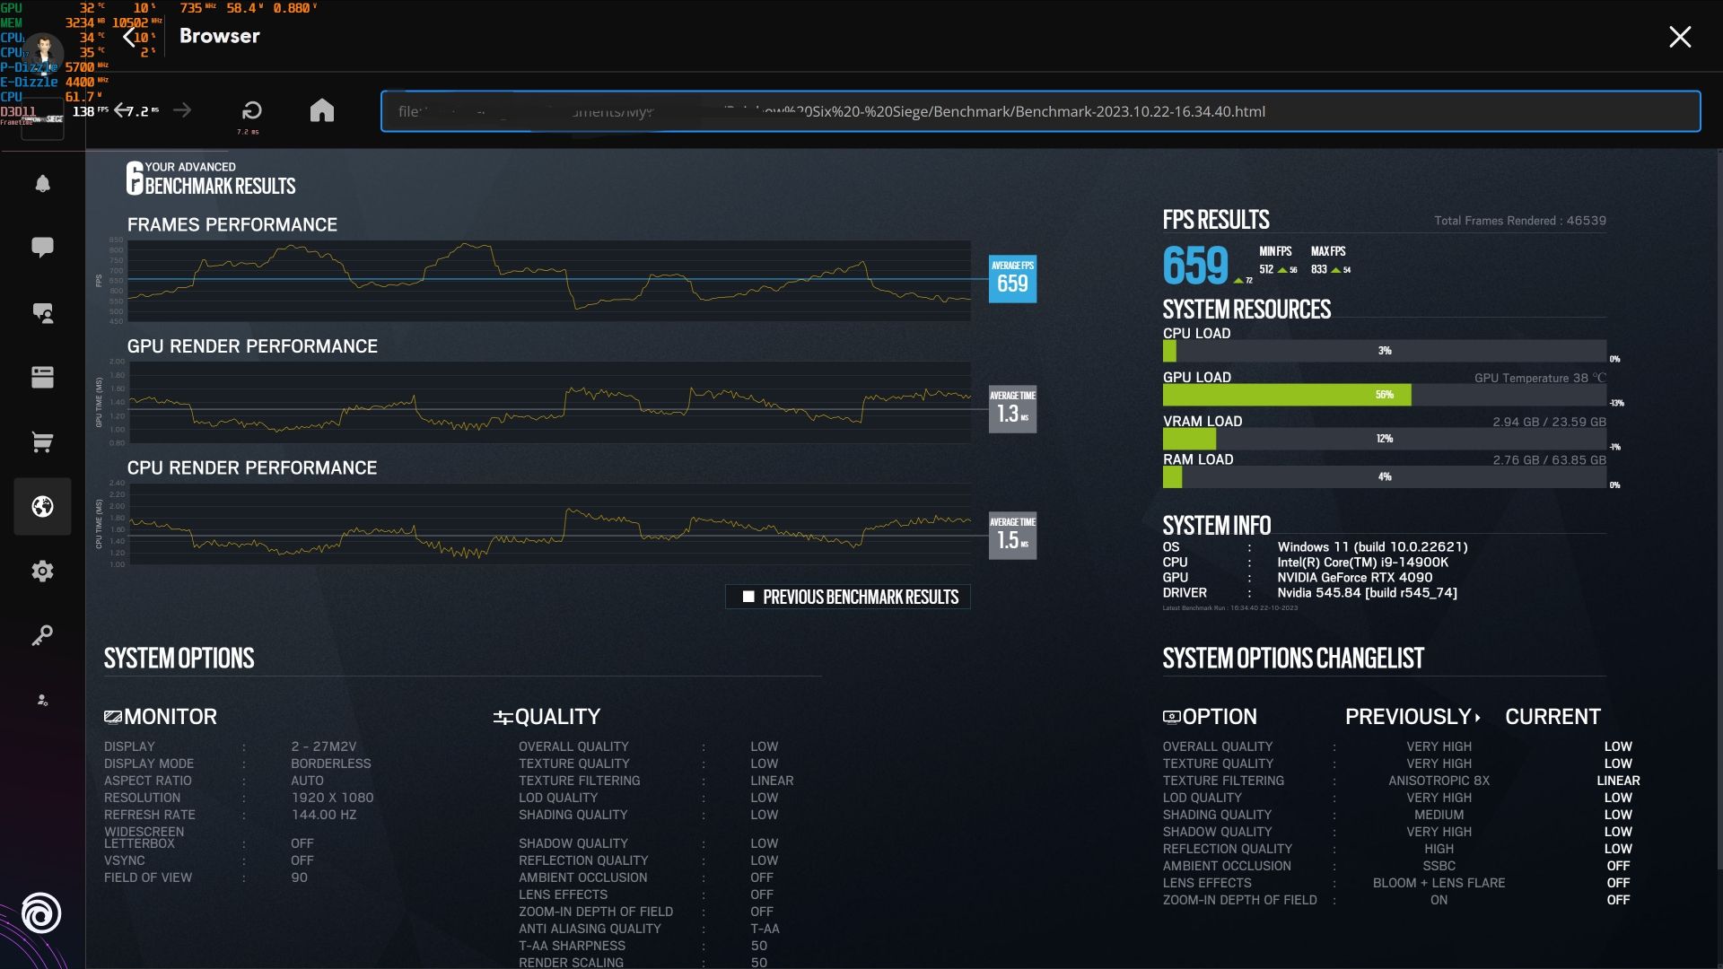Reload the page with refresh icon

252,110
